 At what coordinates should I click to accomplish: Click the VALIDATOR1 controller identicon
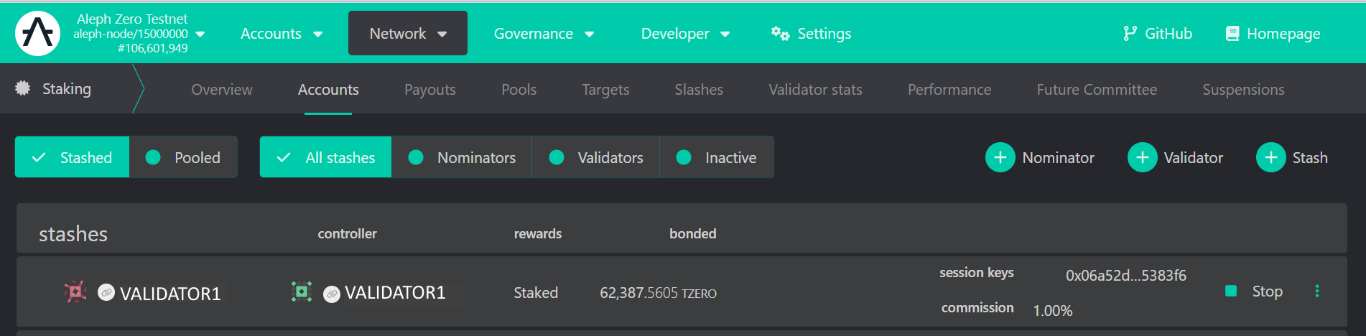pos(302,291)
